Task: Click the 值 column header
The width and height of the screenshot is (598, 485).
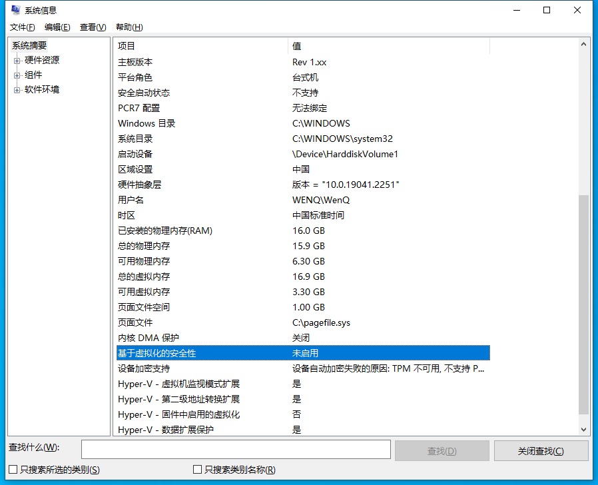Action: click(x=389, y=46)
